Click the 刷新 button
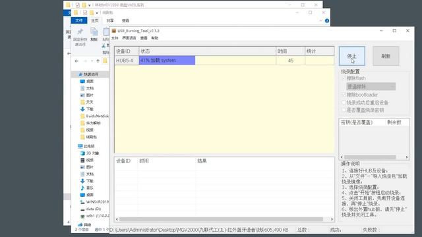The height and width of the screenshot is (237, 422). 386,56
